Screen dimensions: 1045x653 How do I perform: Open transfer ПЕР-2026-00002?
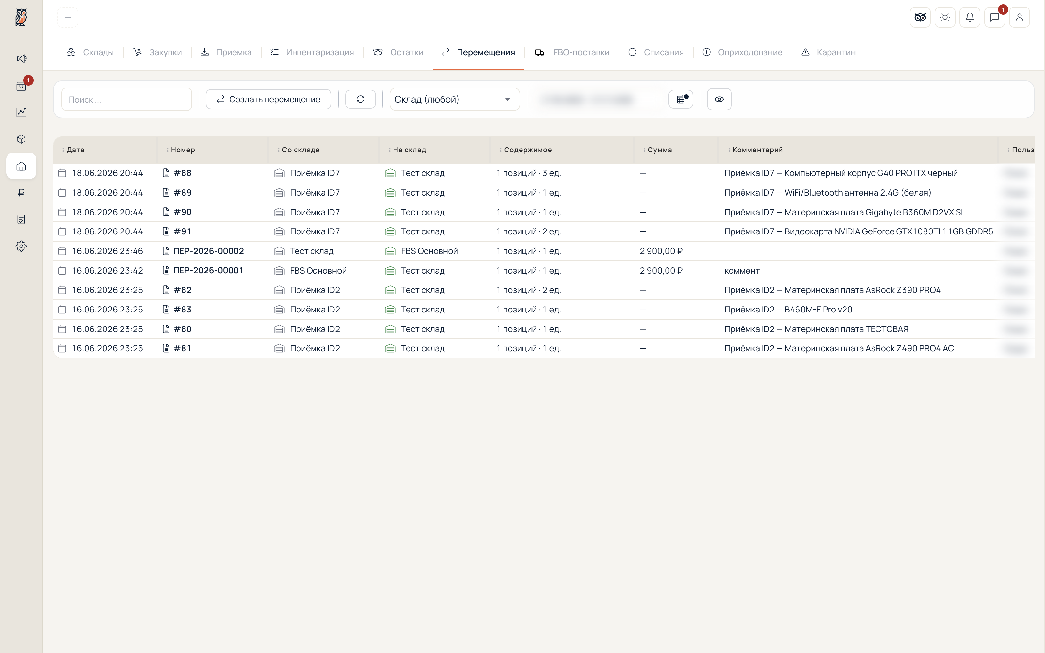(x=209, y=251)
